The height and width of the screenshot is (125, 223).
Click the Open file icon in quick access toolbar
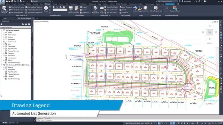pyautogui.click(x=9, y=1)
